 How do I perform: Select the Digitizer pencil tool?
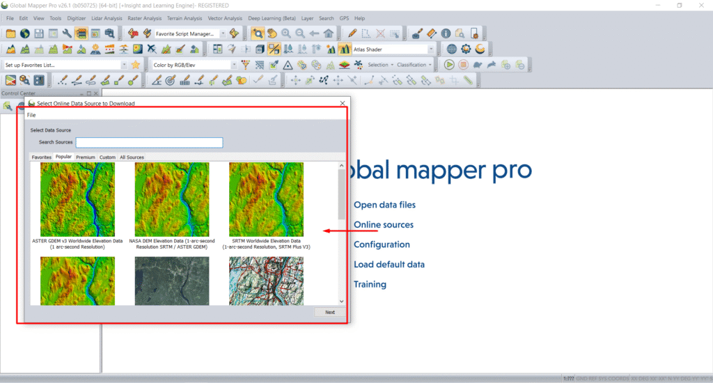(x=352, y=33)
